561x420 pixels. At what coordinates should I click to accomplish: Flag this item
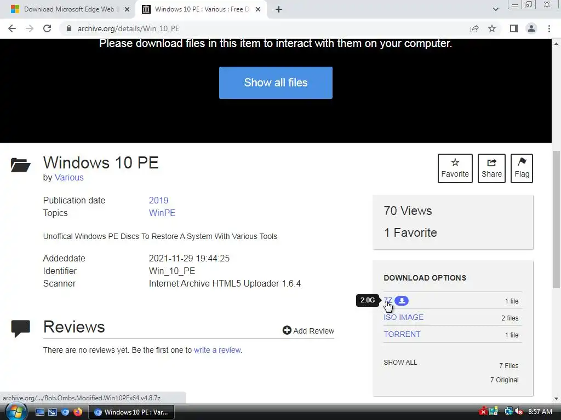522,168
